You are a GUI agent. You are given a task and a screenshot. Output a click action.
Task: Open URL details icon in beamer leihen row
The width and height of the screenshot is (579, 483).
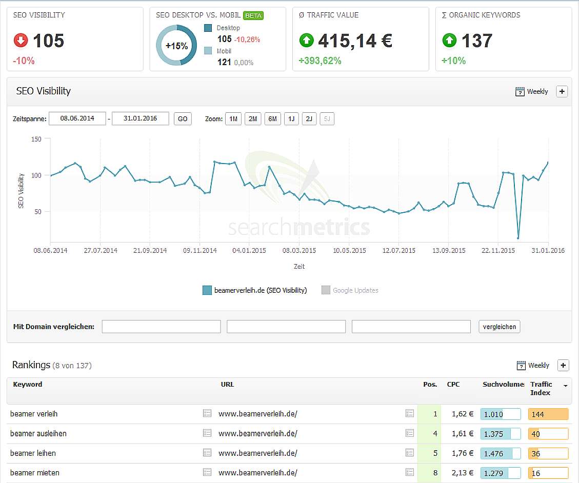[410, 452]
